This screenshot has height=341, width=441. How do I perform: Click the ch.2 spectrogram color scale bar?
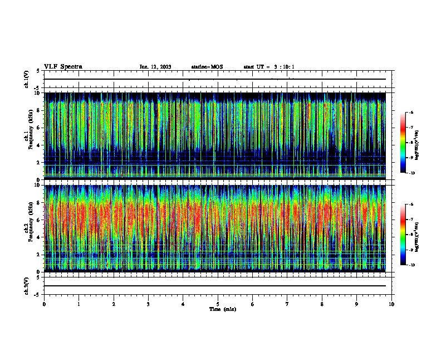[403, 235]
